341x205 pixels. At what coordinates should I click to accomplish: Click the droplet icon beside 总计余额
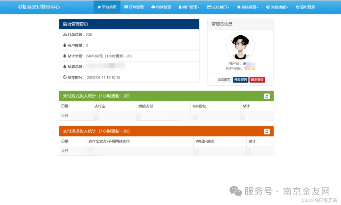click(65, 56)
